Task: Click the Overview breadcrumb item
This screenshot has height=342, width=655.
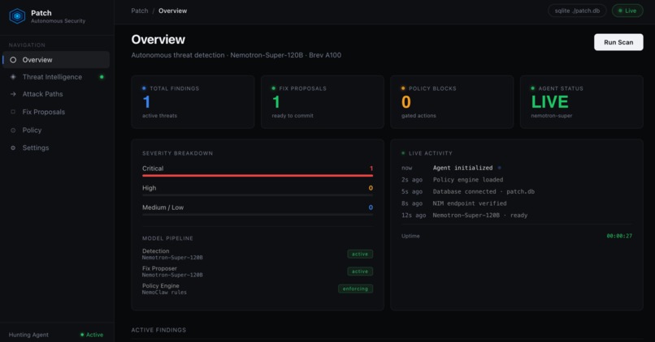Action: tap(172, 11)
